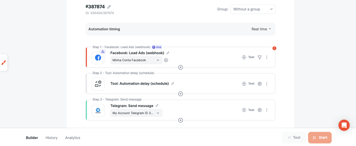Click Test play icon for Facebook step

[x=244, y=57]
